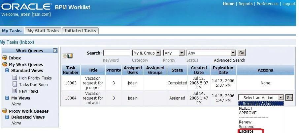Click expiration date Jul 15, 2006 1:47 PM
The height and width of the screenshot is (133, 299).
click(x=223, y=98)
